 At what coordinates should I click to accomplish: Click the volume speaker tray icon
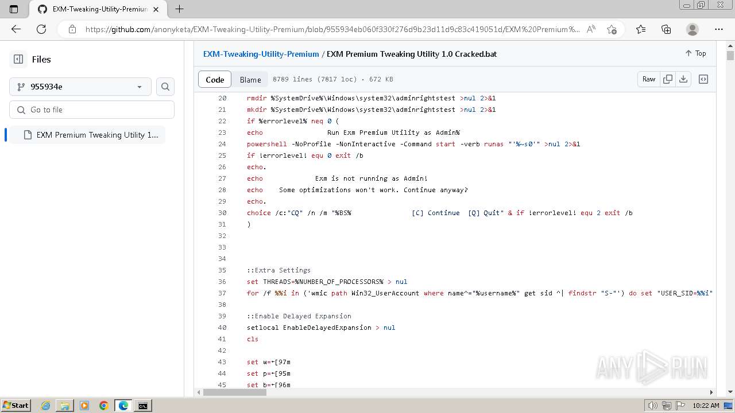click(652, 406)
